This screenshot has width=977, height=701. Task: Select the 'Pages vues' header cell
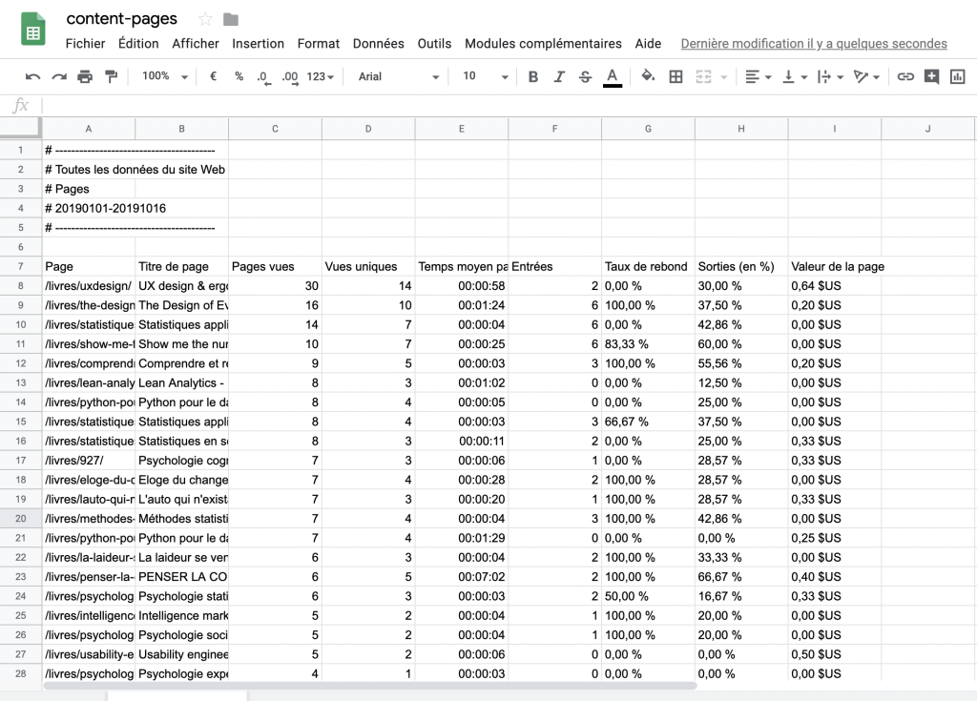coord(275,266)
